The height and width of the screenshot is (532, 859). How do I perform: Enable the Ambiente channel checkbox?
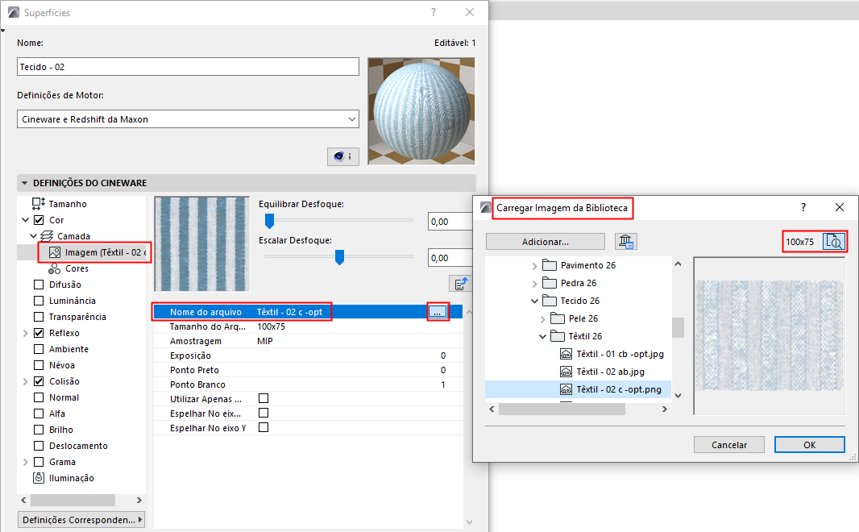click(x=39, y=349)
